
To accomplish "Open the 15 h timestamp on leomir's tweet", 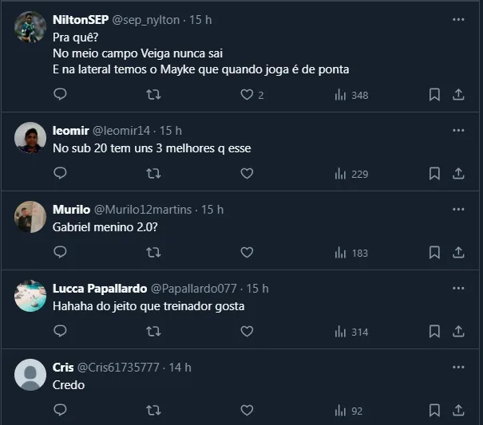I will [170, 130].
